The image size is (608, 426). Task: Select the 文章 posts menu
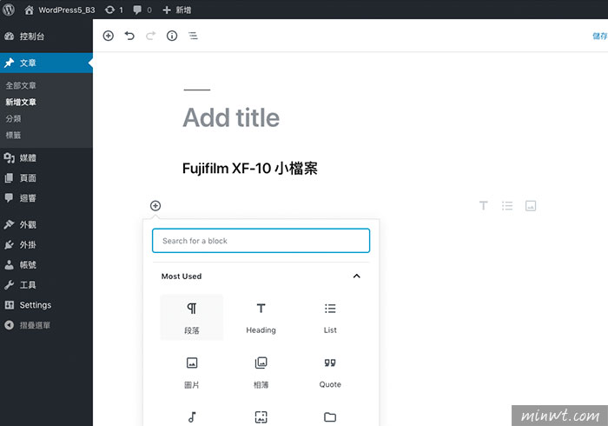click(x=46, y=63)
